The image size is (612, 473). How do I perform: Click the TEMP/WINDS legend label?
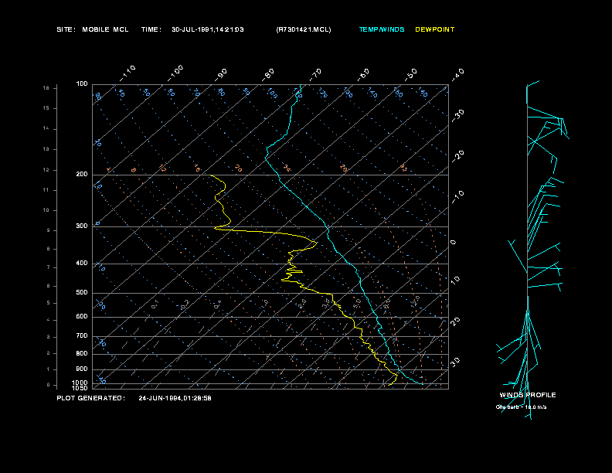coord(382,29)
